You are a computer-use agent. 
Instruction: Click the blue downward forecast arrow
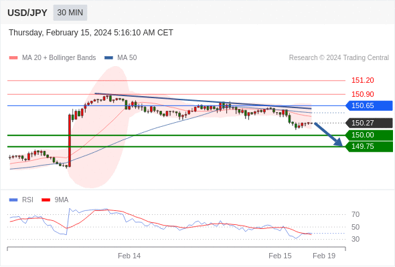pos(329,134)
